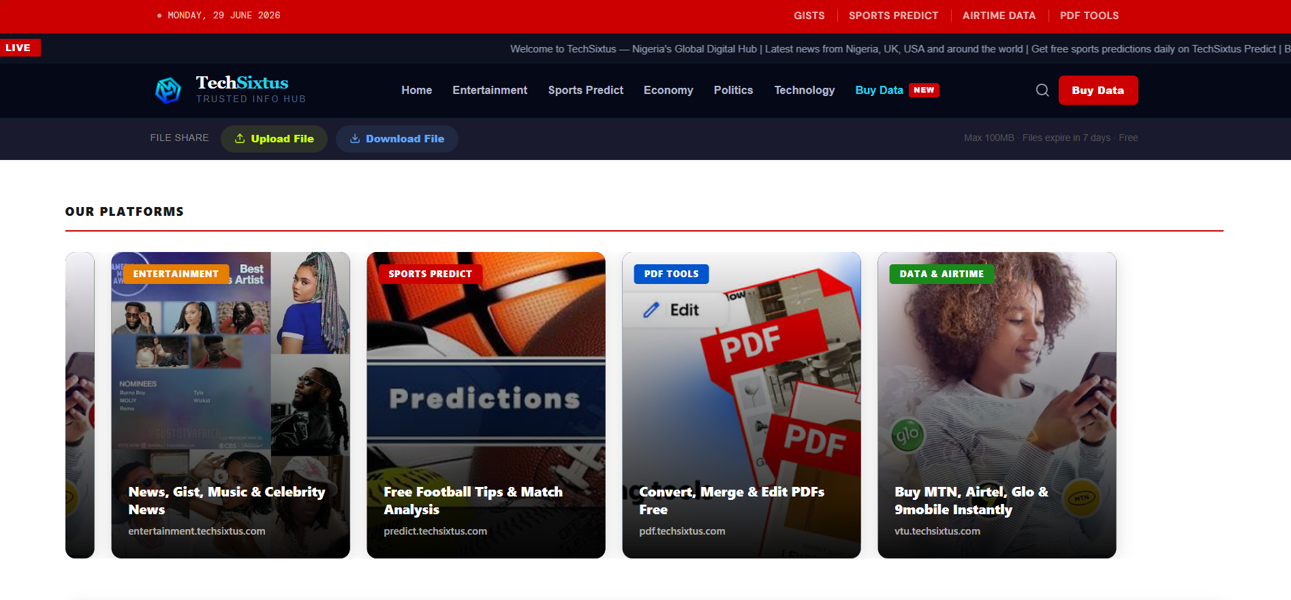The height and width of the screenshot is (600, 1291).
Task: Click the 'MONDAY, 29 JUNE 2026' date text
Action: pyautogui.click(x=224, y=15)
